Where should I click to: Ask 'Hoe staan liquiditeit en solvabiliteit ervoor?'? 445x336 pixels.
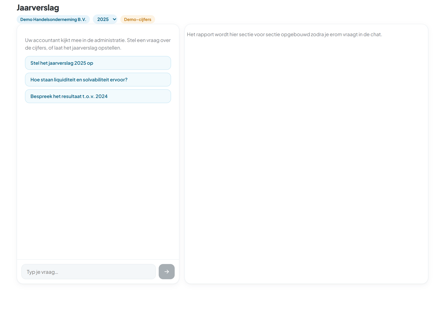click(98, 80)
